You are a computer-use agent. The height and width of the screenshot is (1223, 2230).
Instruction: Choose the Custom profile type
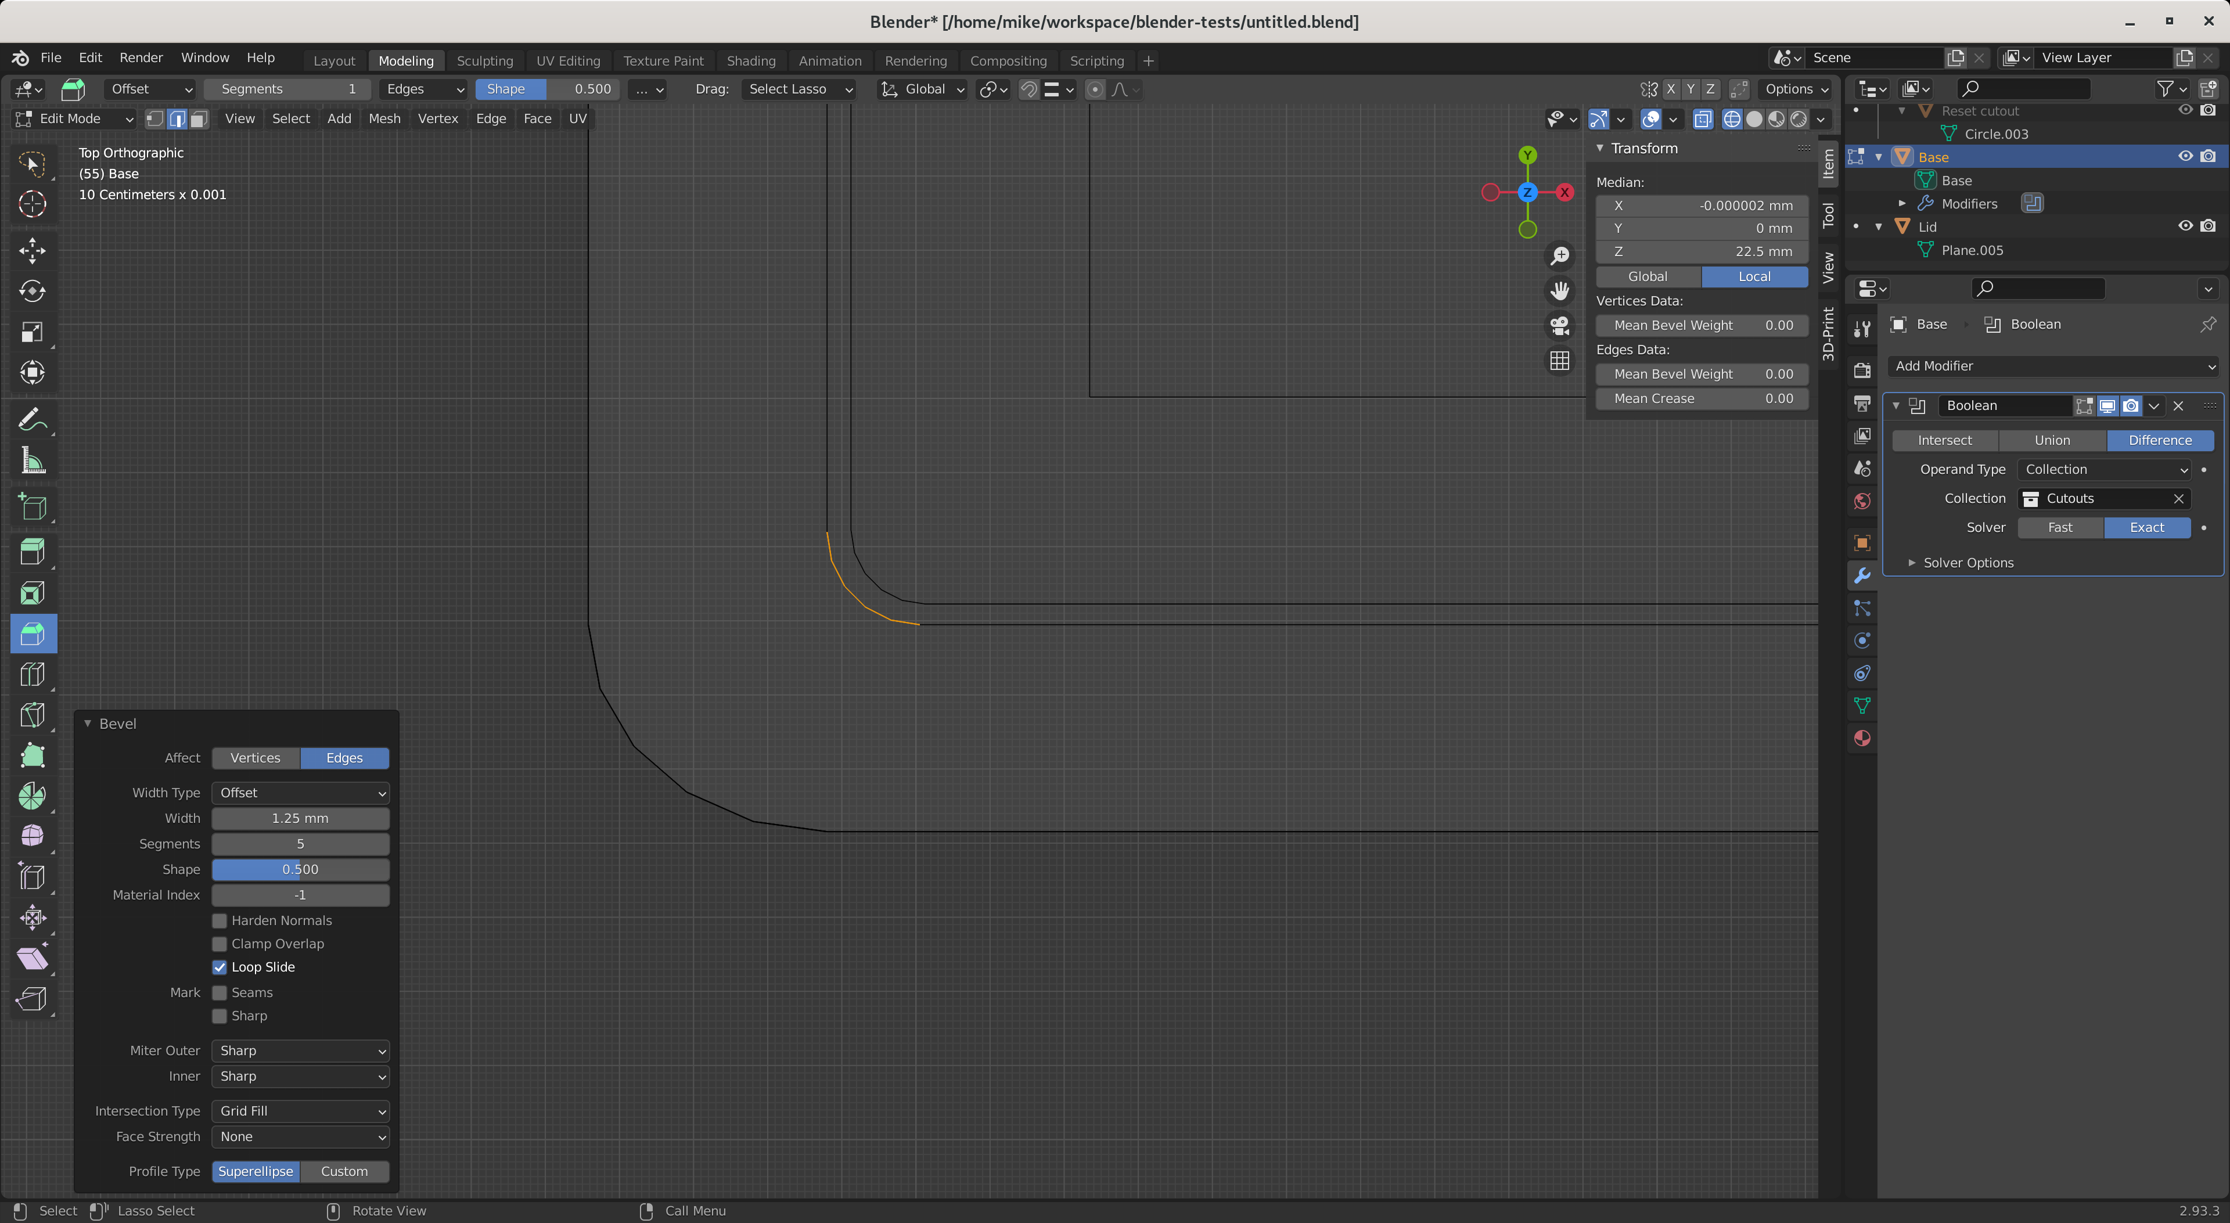pos(344,1171)
